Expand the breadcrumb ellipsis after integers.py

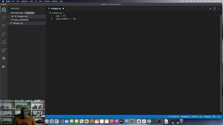click(x=65, y=13)
